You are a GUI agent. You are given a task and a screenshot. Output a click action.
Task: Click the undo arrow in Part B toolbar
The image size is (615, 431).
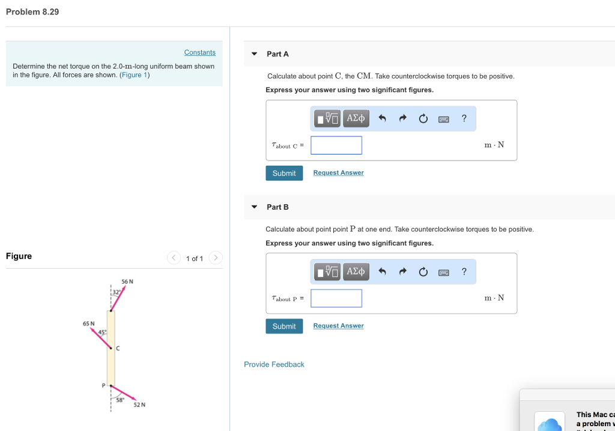382,272
